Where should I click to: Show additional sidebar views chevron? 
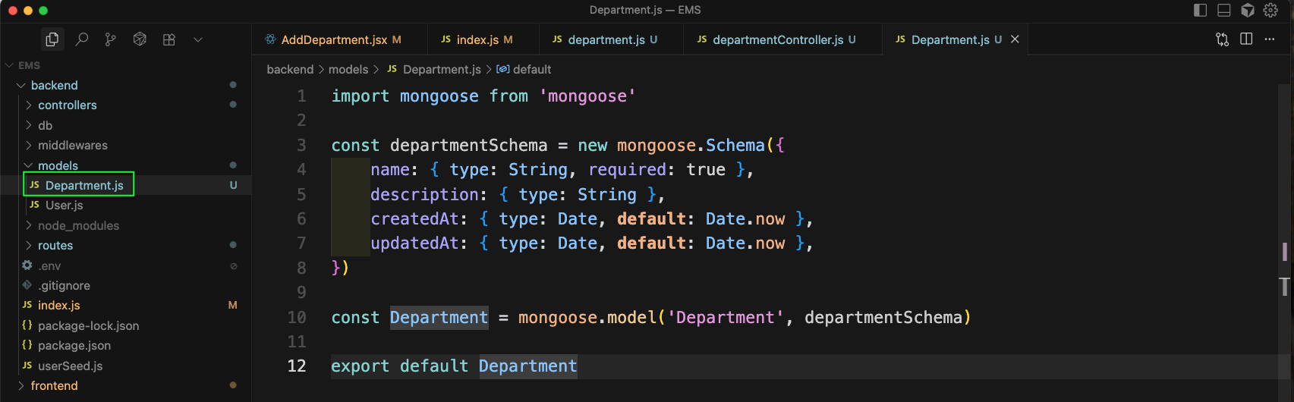[x=198, y=39]
